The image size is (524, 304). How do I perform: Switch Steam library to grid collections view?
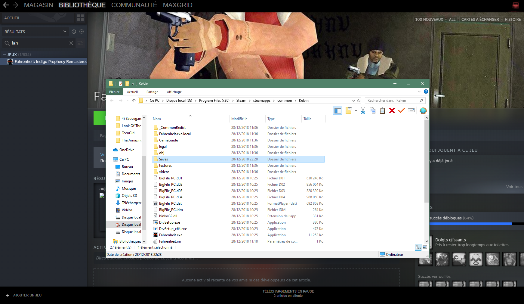[x=80, y=18]
